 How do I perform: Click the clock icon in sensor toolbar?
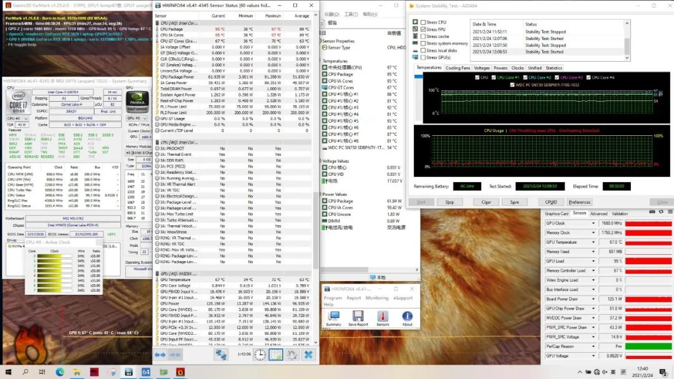coord(259,355)
